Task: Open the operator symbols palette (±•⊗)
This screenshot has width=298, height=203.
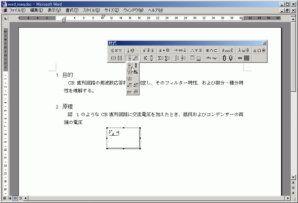Action: click(x=164, y=50)
